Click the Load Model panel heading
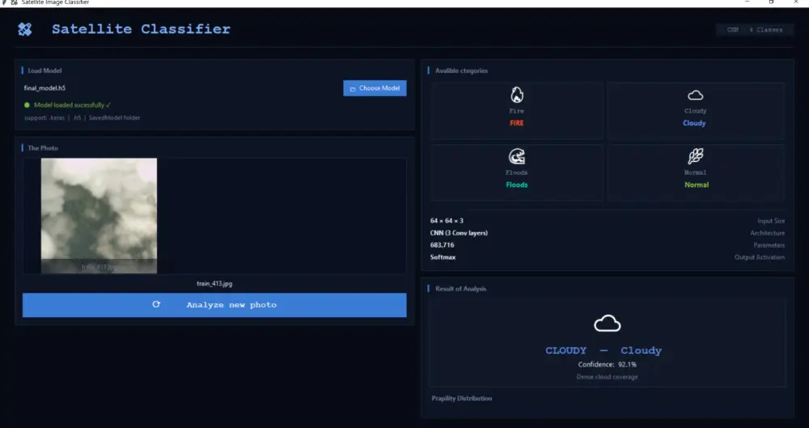 (x=44, y=70)
